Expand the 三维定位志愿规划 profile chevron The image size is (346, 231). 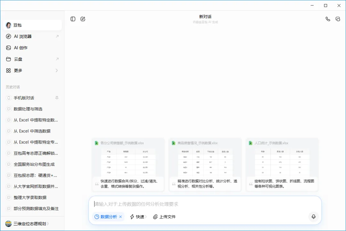point(48,224)
